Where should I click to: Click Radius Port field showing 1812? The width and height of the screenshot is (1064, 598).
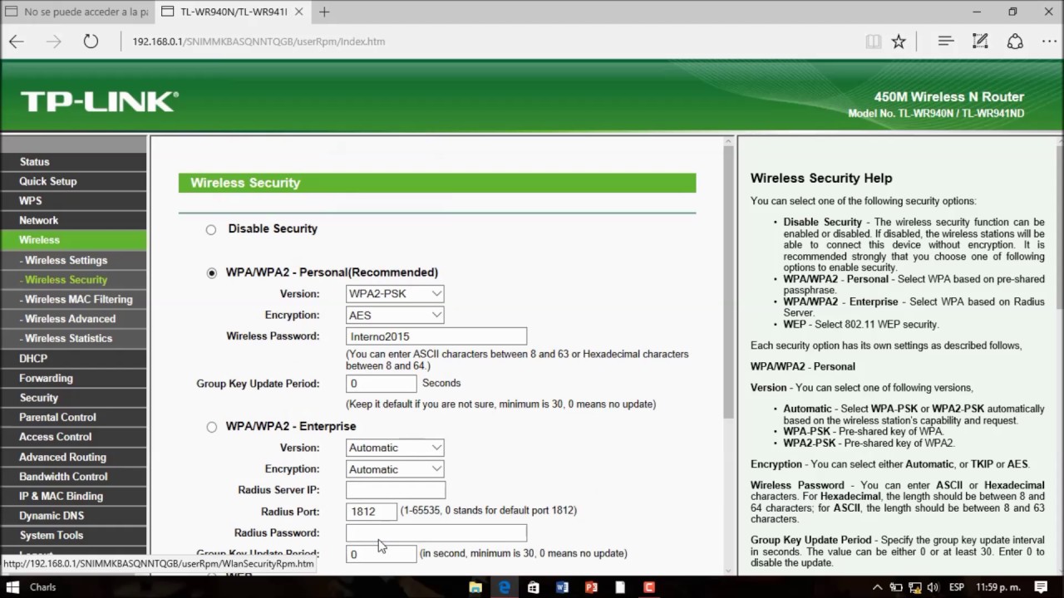371,512
